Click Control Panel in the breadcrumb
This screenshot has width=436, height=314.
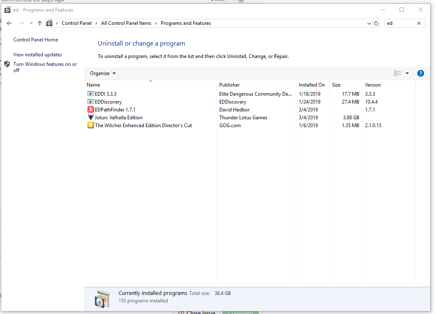click(77, 23)
